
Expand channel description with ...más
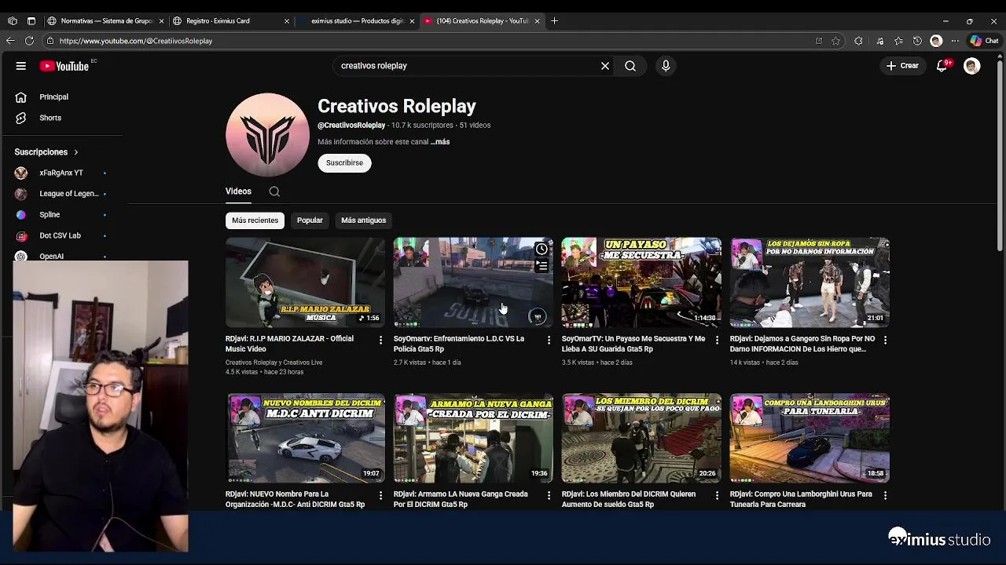[440, 142]
